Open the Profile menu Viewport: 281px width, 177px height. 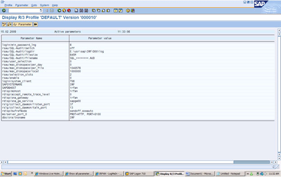click(x=8, y=5)
